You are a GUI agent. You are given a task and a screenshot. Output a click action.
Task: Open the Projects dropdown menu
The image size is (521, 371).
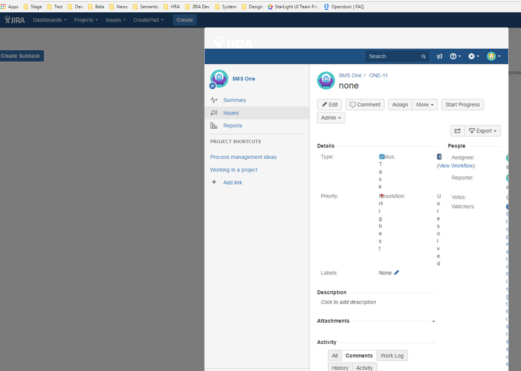(x=86, y=20)
